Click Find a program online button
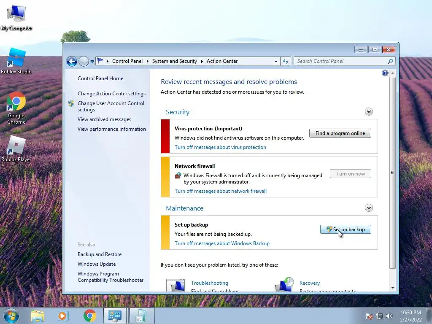This screenshot has width=432, height=324. 340,133
